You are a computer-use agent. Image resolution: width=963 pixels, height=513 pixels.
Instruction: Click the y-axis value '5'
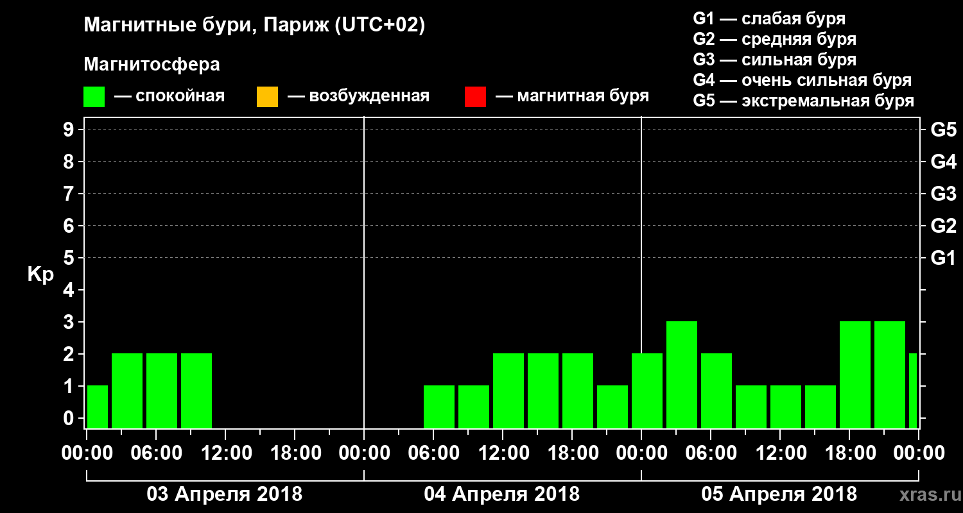pos(70,258)
